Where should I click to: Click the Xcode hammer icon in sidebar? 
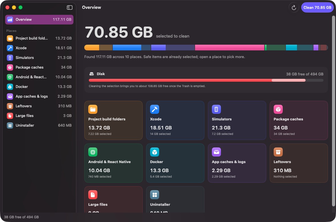pyautogui.click(x=10, y=48)
